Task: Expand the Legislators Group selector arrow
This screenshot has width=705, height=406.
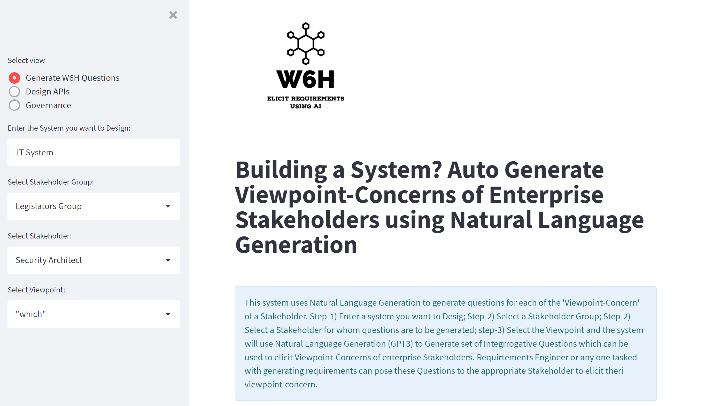Action: click(167, 206)
